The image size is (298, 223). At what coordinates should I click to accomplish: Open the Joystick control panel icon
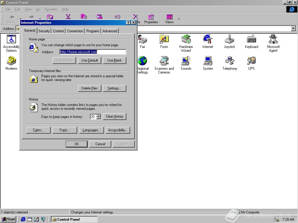(x=229, y=42)
